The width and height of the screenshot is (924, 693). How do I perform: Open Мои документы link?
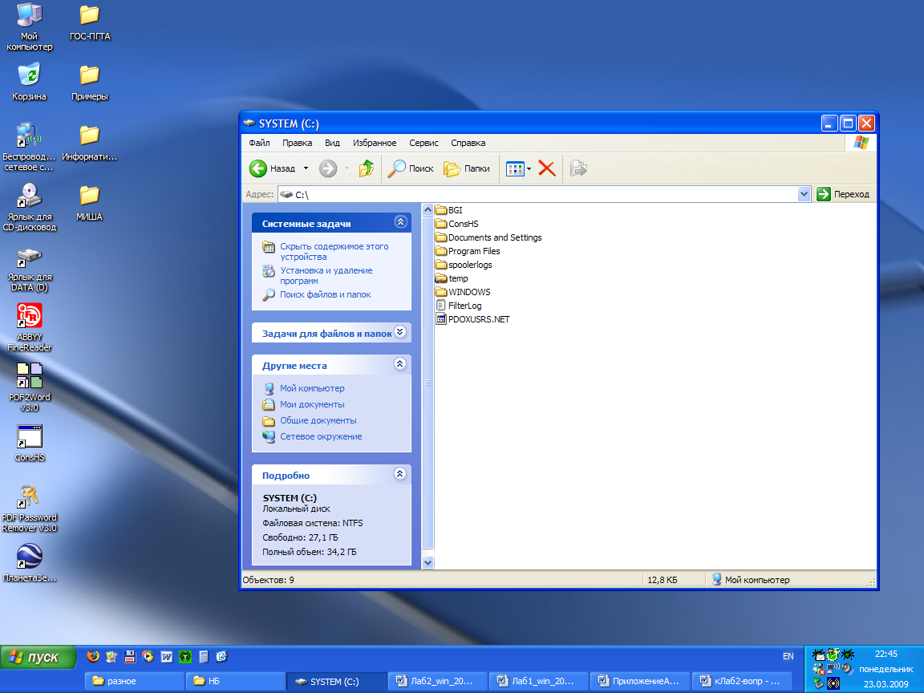[x=312, y=404]
